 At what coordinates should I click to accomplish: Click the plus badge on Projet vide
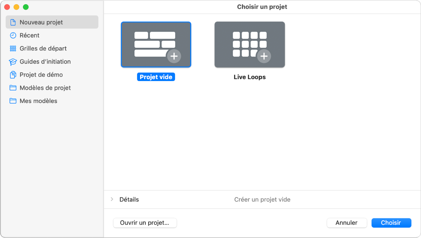(x=174, y=56)
